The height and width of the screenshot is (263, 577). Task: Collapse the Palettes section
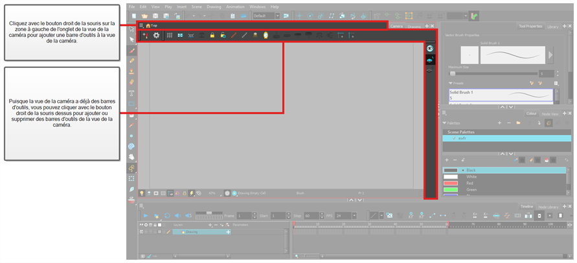[444, 123]
